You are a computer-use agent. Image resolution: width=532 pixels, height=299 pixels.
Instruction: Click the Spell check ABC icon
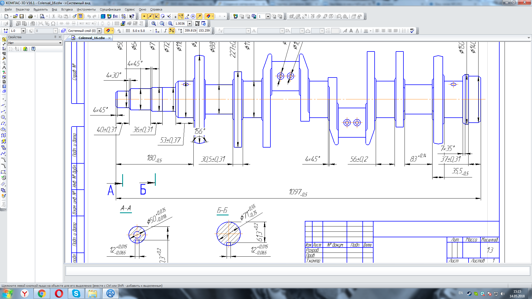(x=412, y=31)
